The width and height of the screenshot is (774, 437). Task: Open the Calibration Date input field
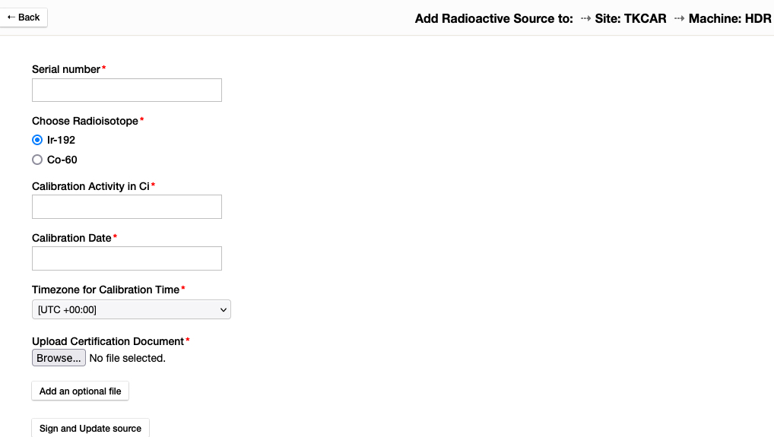(x=126, y=258)
